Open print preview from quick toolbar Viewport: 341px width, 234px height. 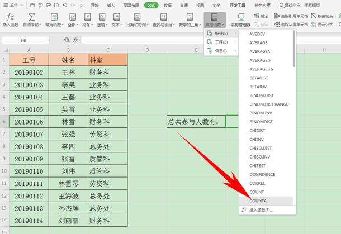[x=56, y=5]
